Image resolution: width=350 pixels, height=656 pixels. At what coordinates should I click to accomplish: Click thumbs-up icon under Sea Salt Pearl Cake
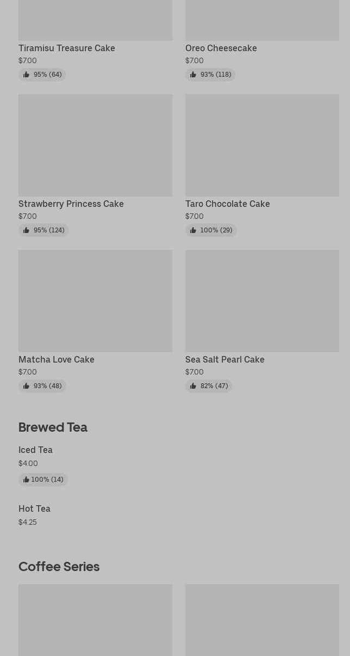[193, 386]
